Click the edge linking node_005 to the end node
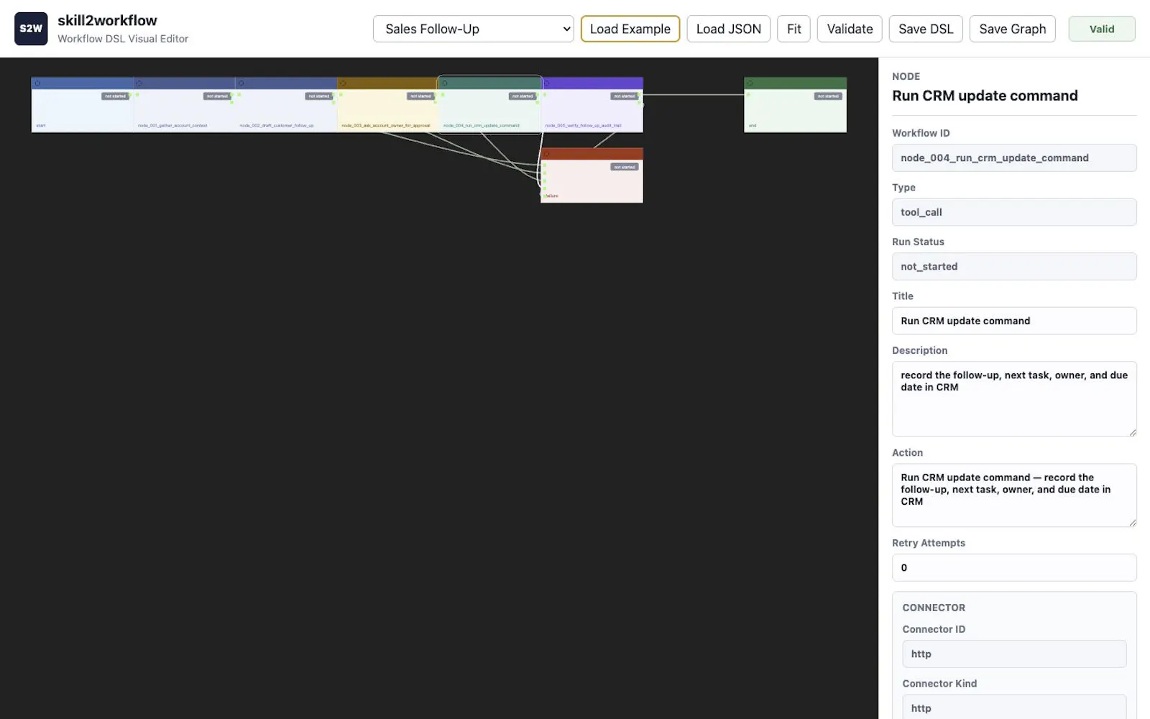Image resolution: width=1150 pixels, height=719 pixels. [x=694, y=94]
